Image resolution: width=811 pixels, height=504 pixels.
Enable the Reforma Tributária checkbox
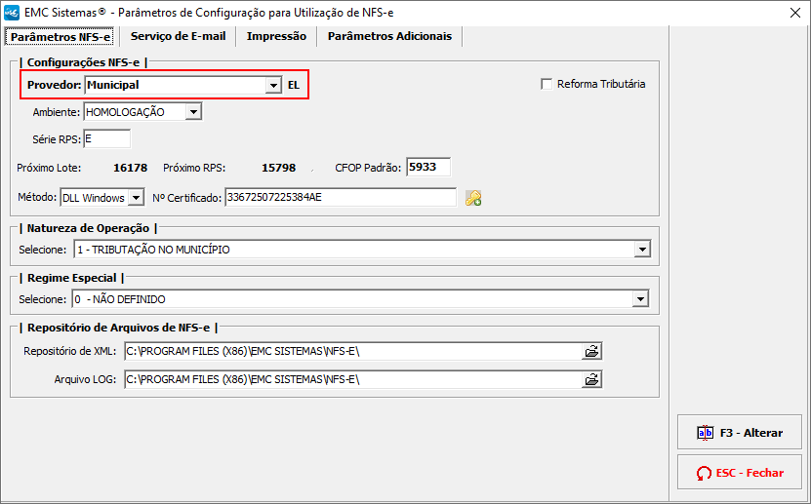(547, 84)
